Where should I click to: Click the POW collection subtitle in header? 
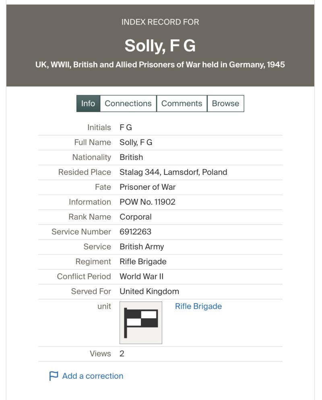point(160,65)
